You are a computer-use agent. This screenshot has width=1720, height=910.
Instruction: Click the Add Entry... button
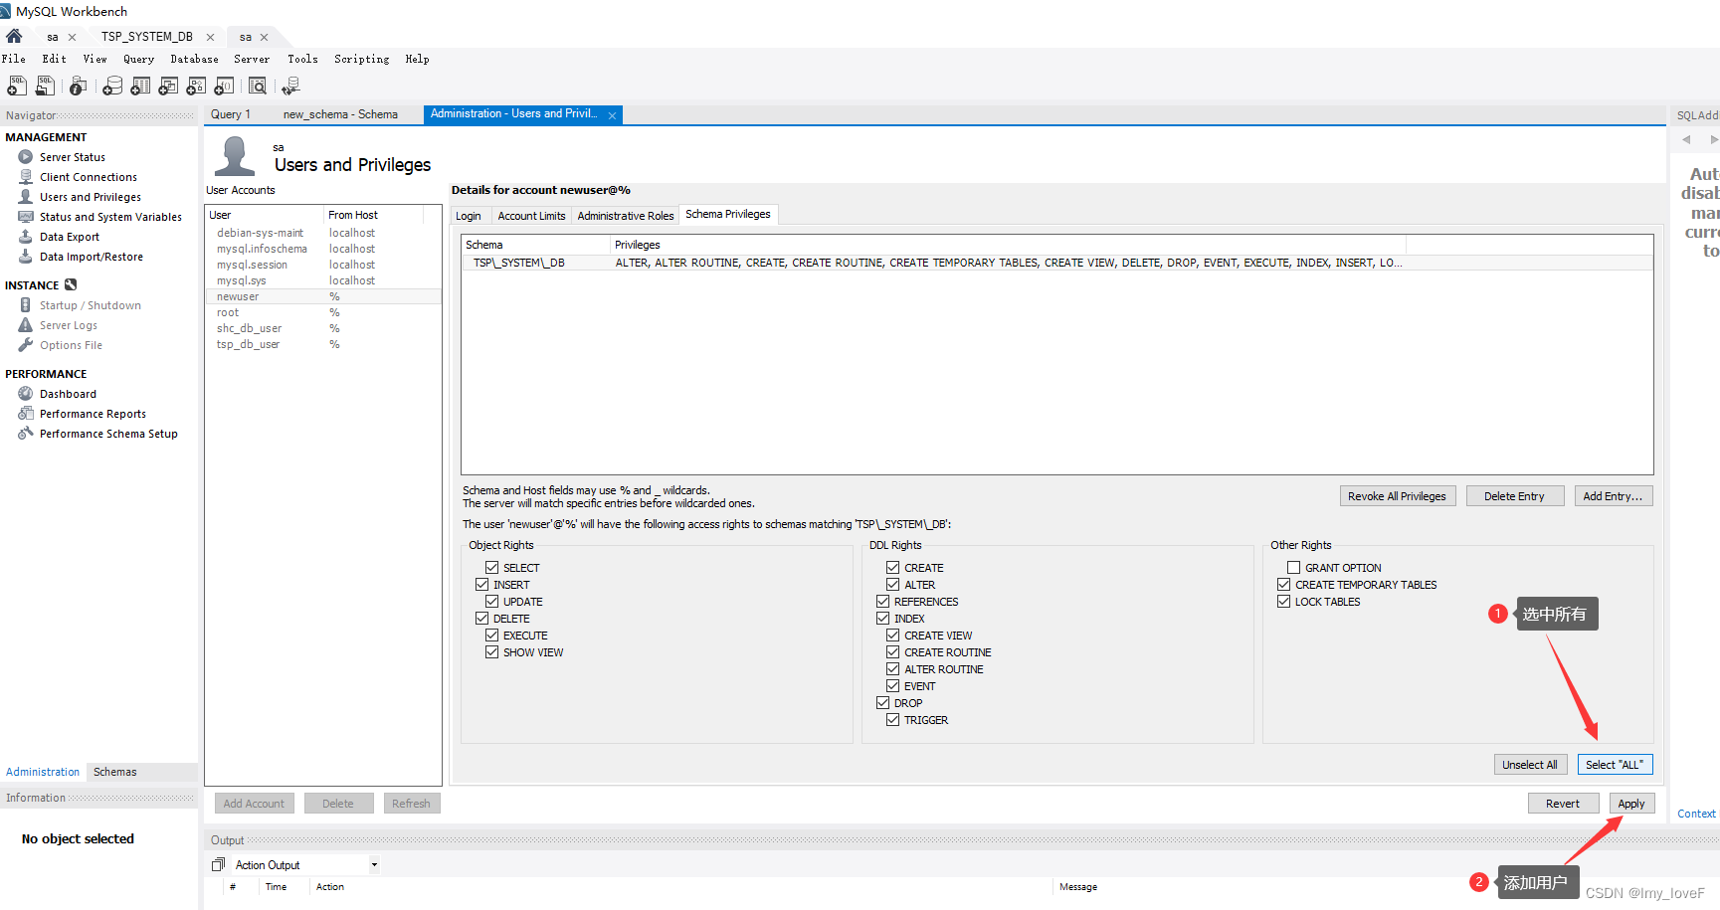[1613, 496]
